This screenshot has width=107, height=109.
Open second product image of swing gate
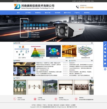tap(34, 87)
